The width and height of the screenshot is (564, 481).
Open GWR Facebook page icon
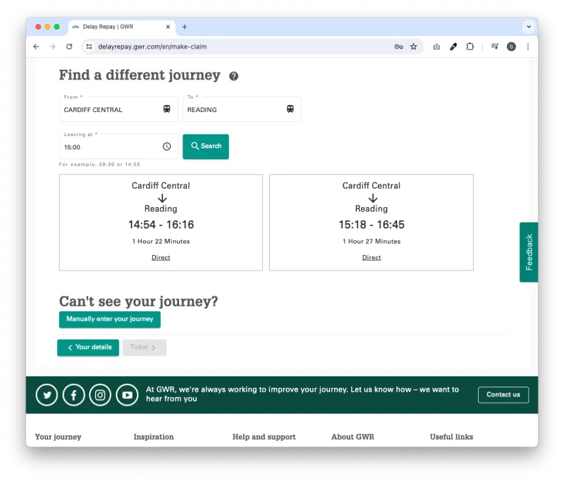pyautogui.click(x=74, y=395)
